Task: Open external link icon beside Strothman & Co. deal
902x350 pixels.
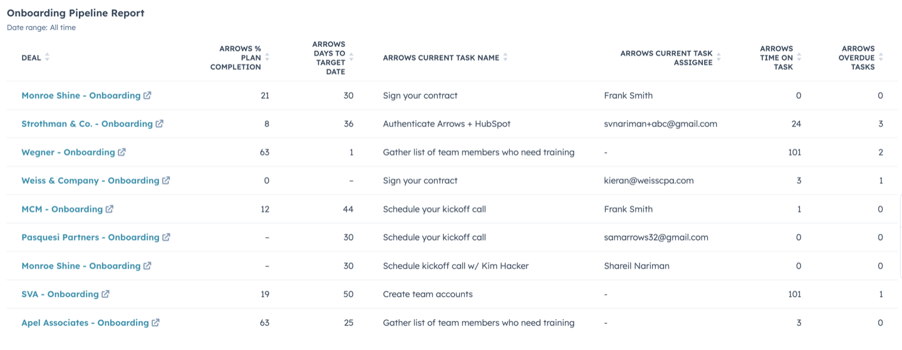Action: point(160,124)
